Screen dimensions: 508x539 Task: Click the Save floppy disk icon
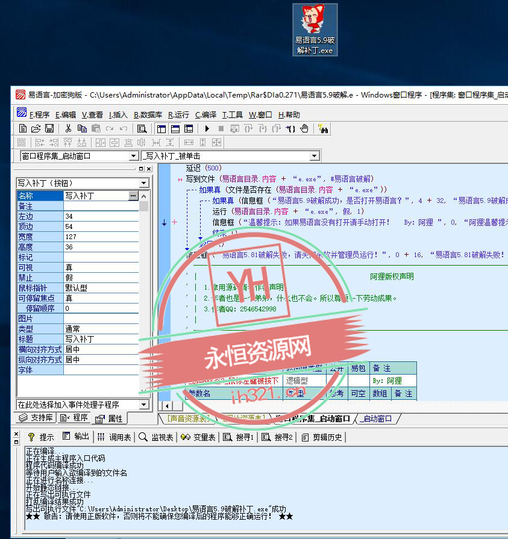[x=49, y=128]
